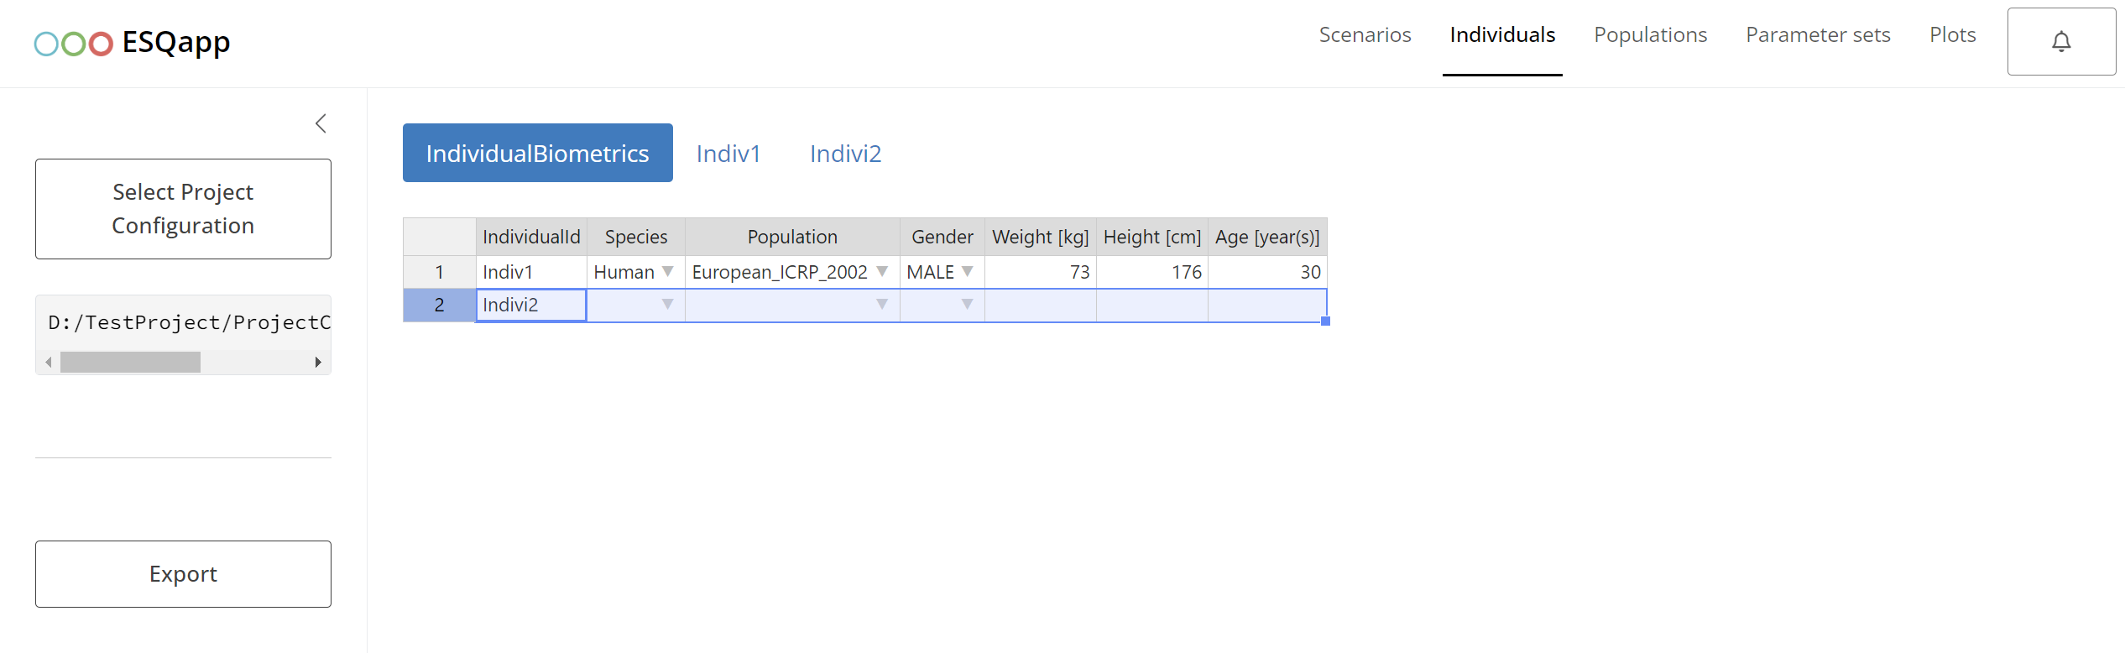Open the Indiv1 sheet tab
The width and height of the screenshot is (2125, 653).
tap(728, 154)
